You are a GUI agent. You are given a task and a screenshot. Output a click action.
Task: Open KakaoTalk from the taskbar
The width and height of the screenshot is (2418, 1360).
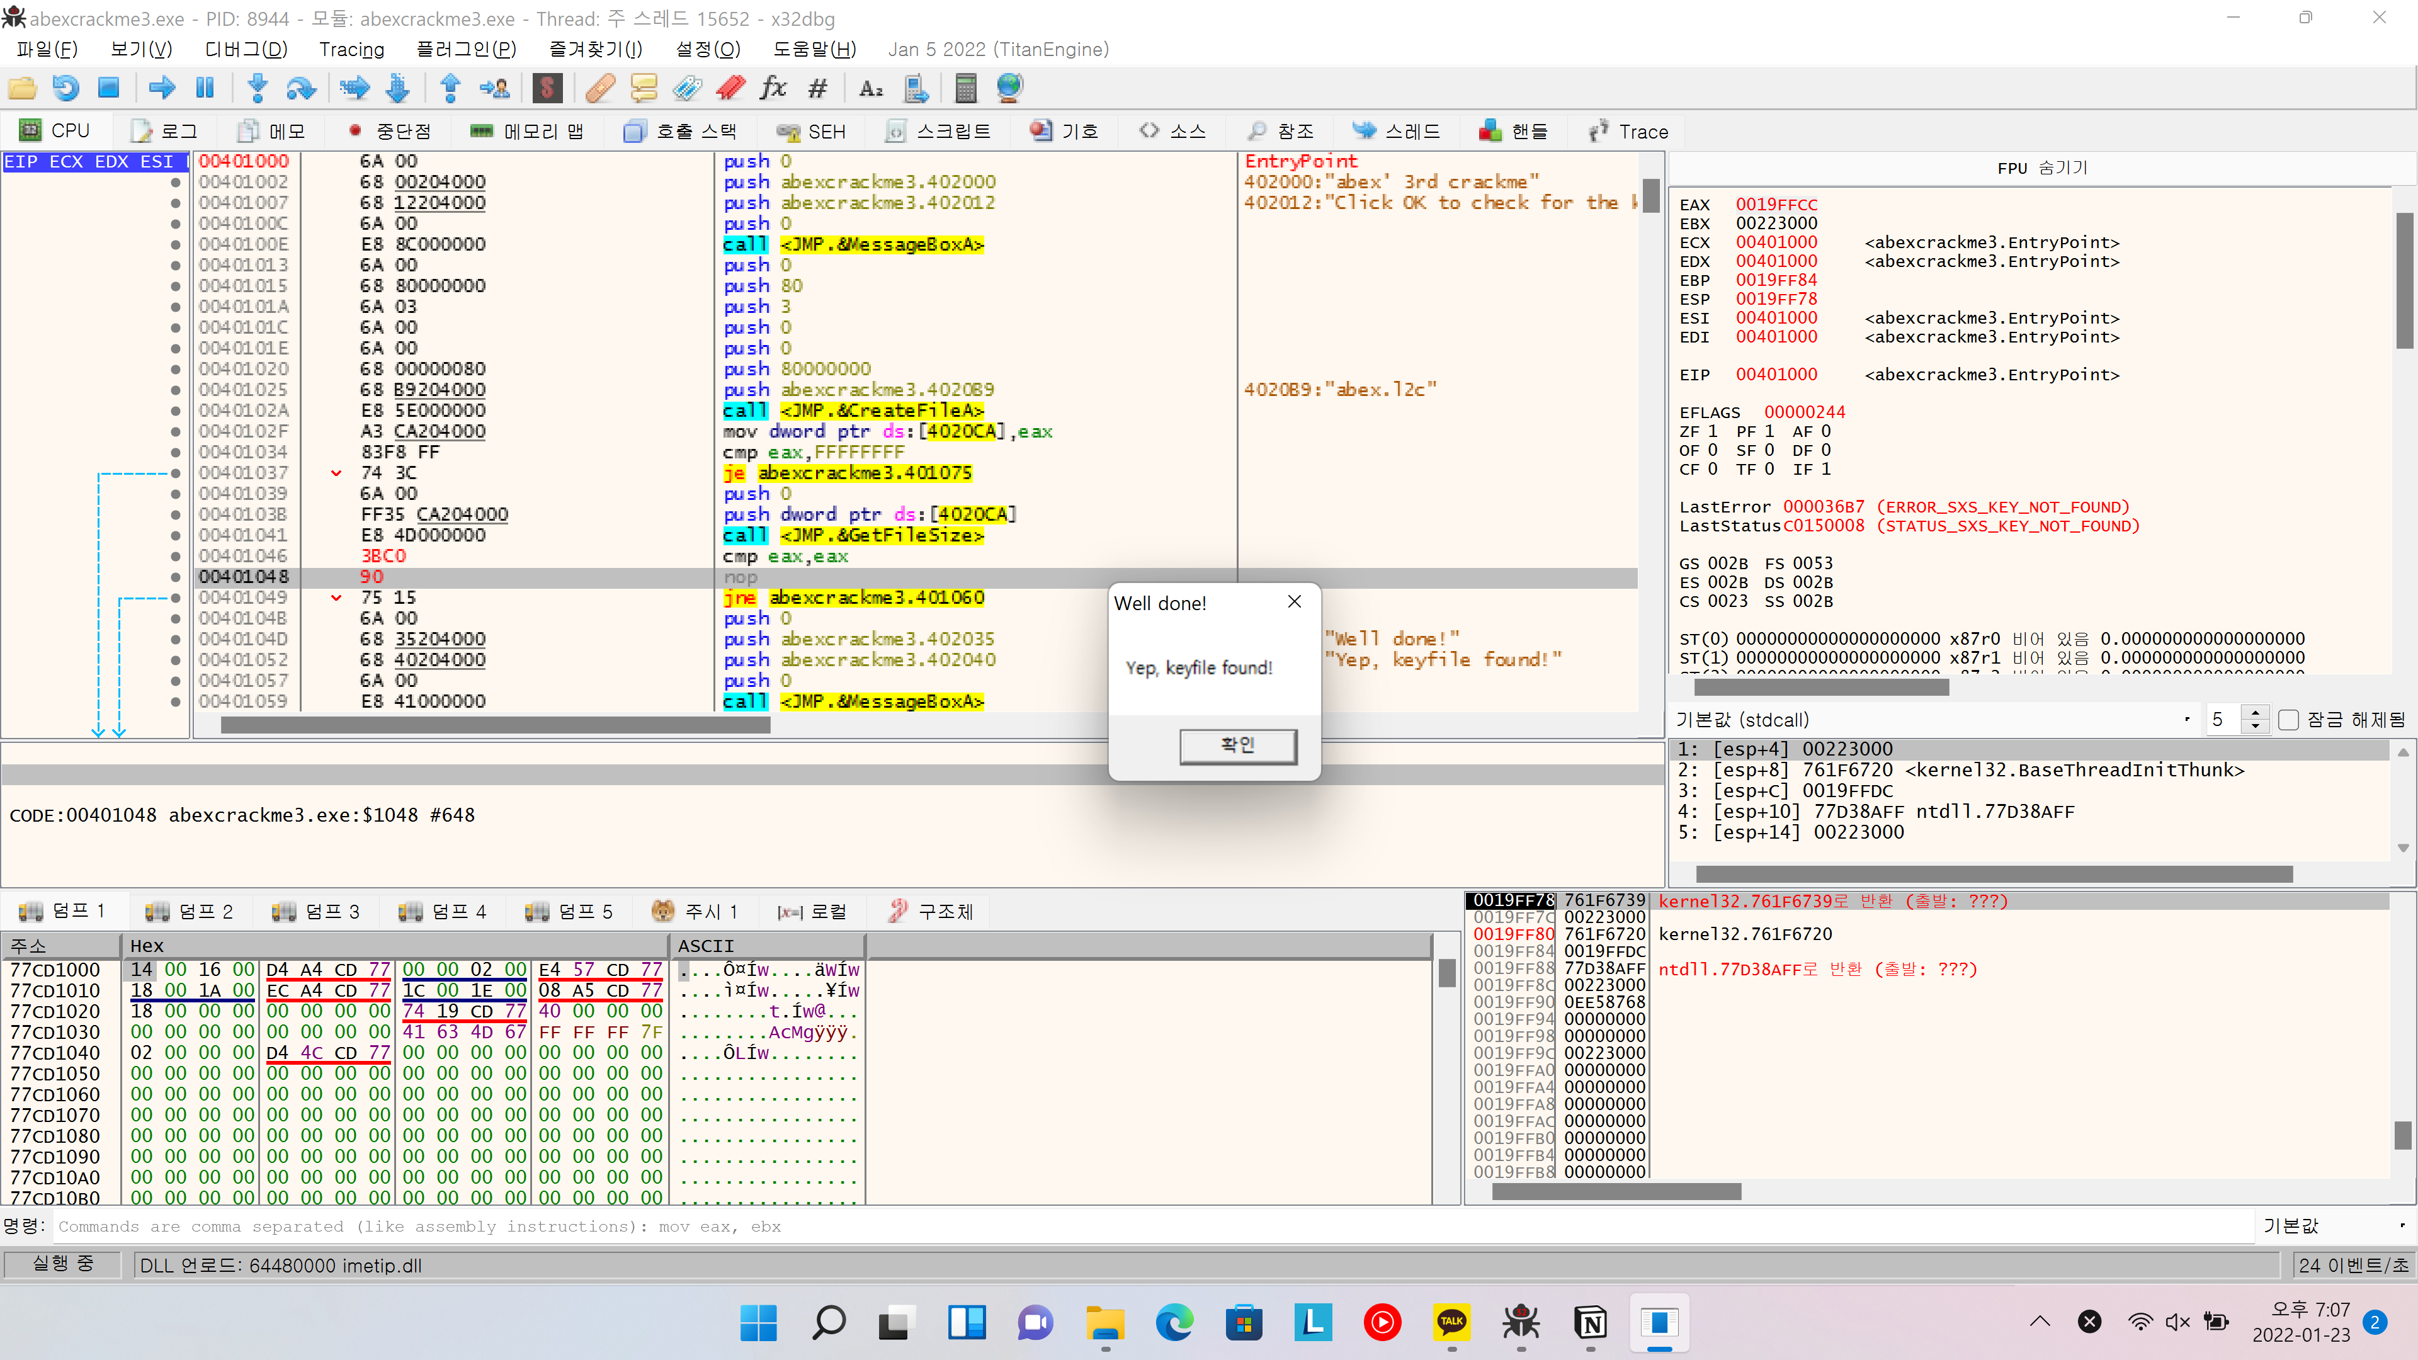(1452, 1322)
